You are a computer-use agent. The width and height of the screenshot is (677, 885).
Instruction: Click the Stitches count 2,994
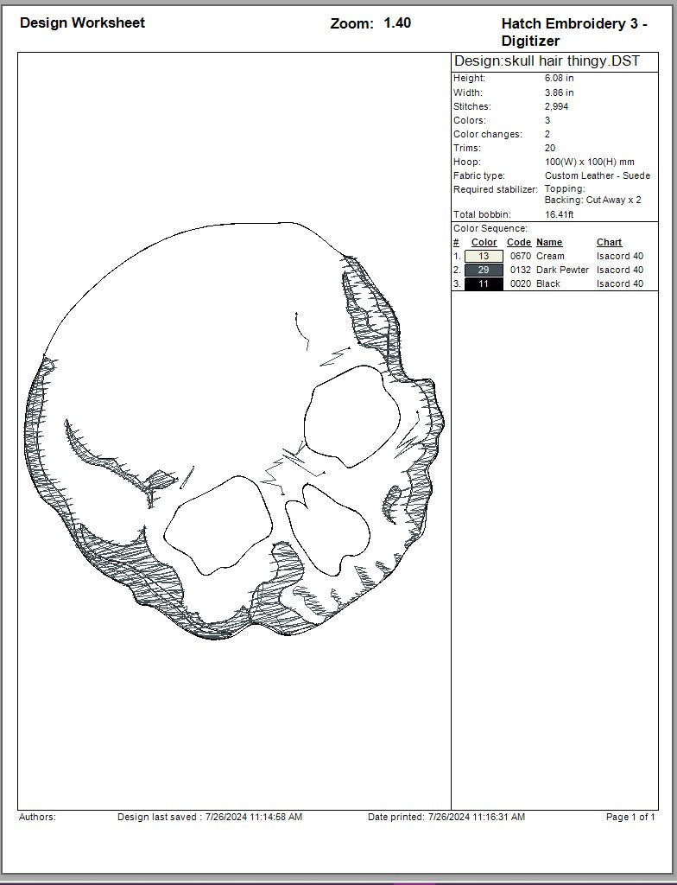coord(556,106)
